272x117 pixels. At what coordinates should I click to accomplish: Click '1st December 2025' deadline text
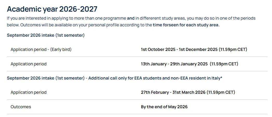click(x=198, y=50)
